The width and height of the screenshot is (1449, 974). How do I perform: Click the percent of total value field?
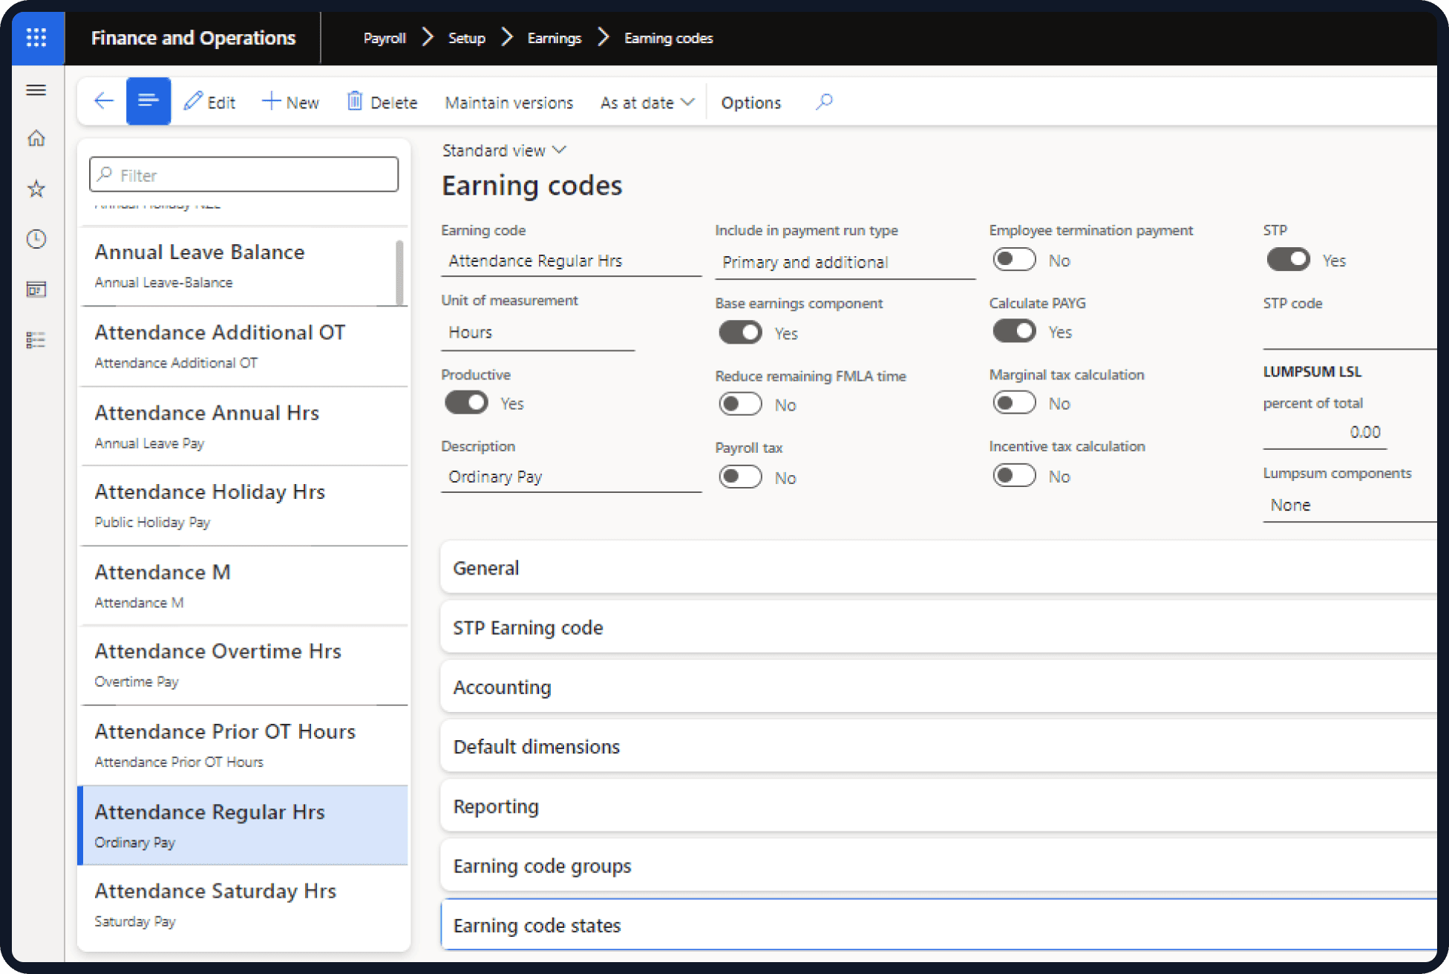coord(1324,433)
